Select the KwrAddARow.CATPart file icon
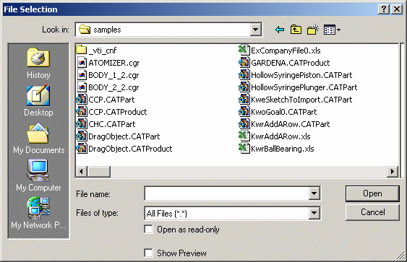The width and height of the screenshot is (407, 262). pyautogui.click(x=244, y=124)
